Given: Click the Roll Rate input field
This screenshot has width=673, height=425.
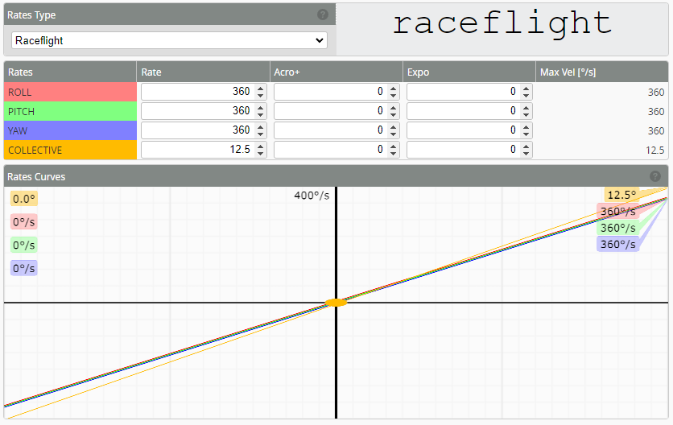Looking at the screenshot, I should [x=197, y=92].
